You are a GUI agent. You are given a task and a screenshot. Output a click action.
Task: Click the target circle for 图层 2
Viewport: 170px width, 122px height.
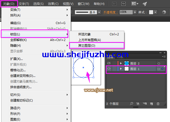point(159,63)
